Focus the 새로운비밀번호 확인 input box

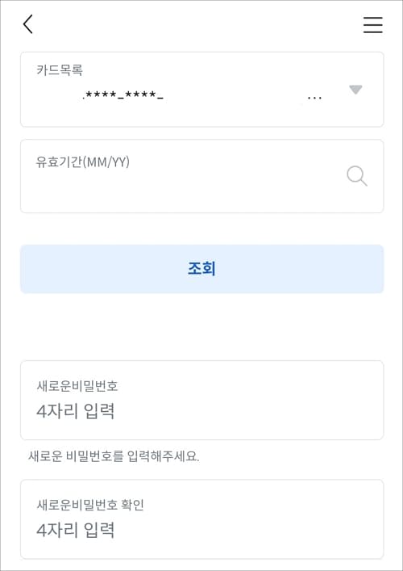(201, 519)
